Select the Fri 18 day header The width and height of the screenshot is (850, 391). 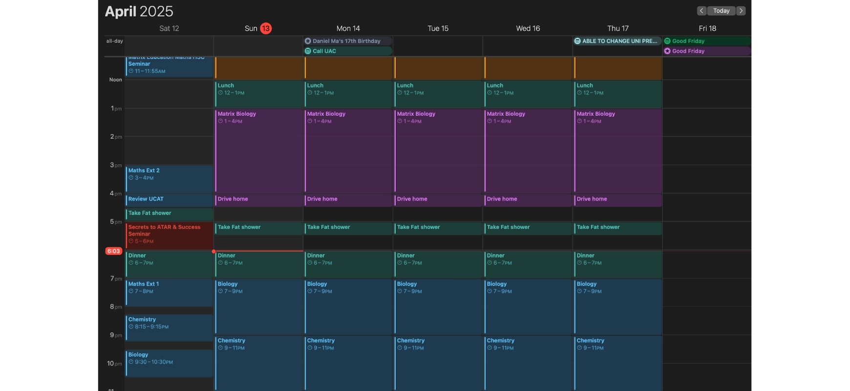[x=707, y=28]
